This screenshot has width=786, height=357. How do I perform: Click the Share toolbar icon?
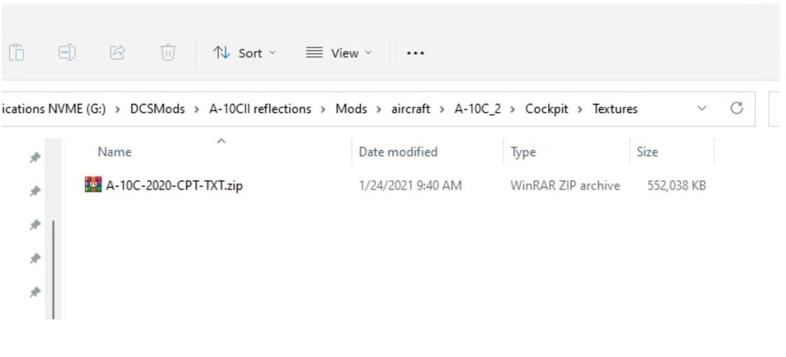pos(117,53)
